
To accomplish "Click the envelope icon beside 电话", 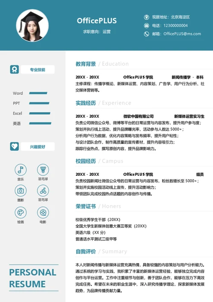I will (147, 26).
